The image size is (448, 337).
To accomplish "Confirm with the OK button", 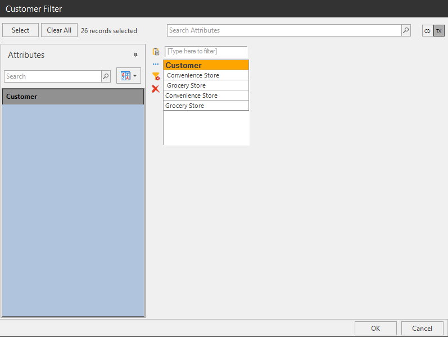I will point(375,329).
